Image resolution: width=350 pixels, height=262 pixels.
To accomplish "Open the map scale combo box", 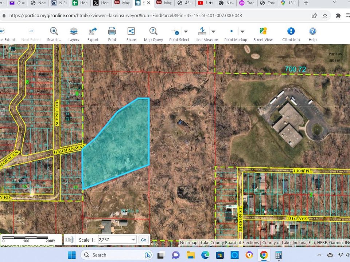I will [x=117, y=239].
